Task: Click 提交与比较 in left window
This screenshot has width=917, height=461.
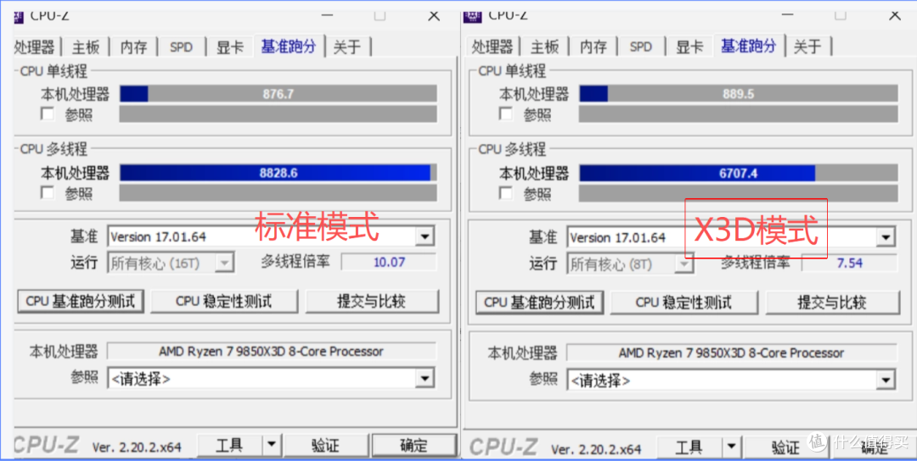Action: click(x=371, y=301)
